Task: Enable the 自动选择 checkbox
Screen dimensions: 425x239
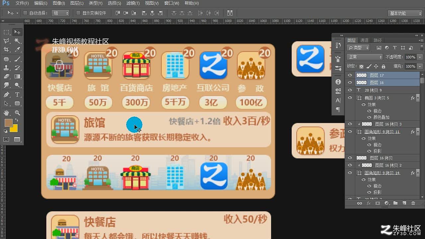Action: tap(25, 13)
